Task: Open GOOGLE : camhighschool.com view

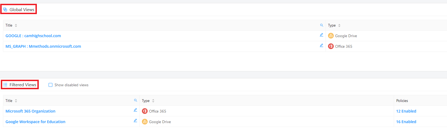Action: (33, 36)
